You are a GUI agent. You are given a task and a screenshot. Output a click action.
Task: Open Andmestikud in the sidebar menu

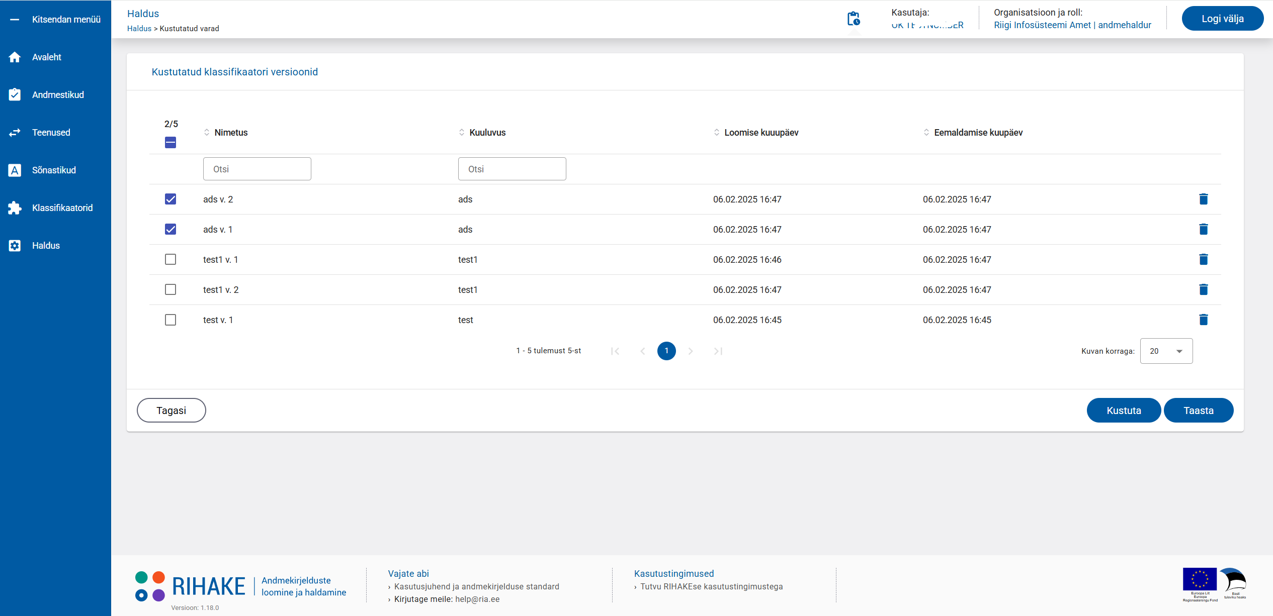click(58, 95)
